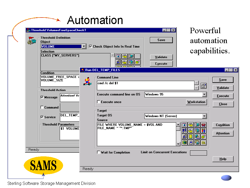Click the colorful cube icon in Source palette
Screen dimensions: 250x188
click(204, 137)
